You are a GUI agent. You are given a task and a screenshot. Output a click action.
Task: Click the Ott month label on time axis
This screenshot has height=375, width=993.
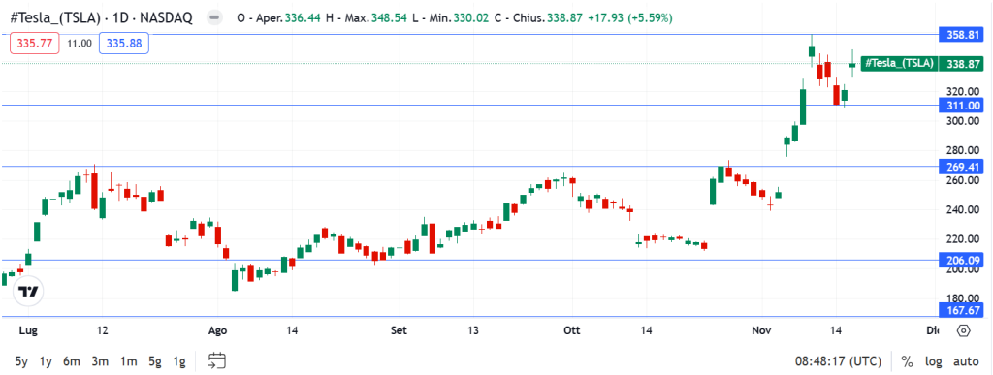pyautogui.click(x=571, y=330)
